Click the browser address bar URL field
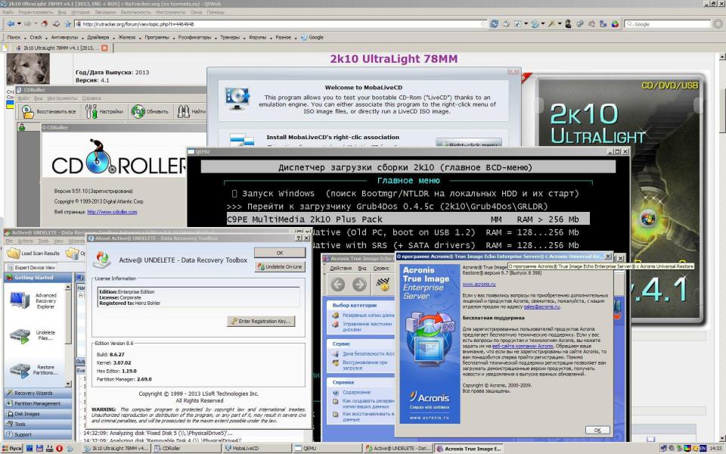 click(281, 23)
